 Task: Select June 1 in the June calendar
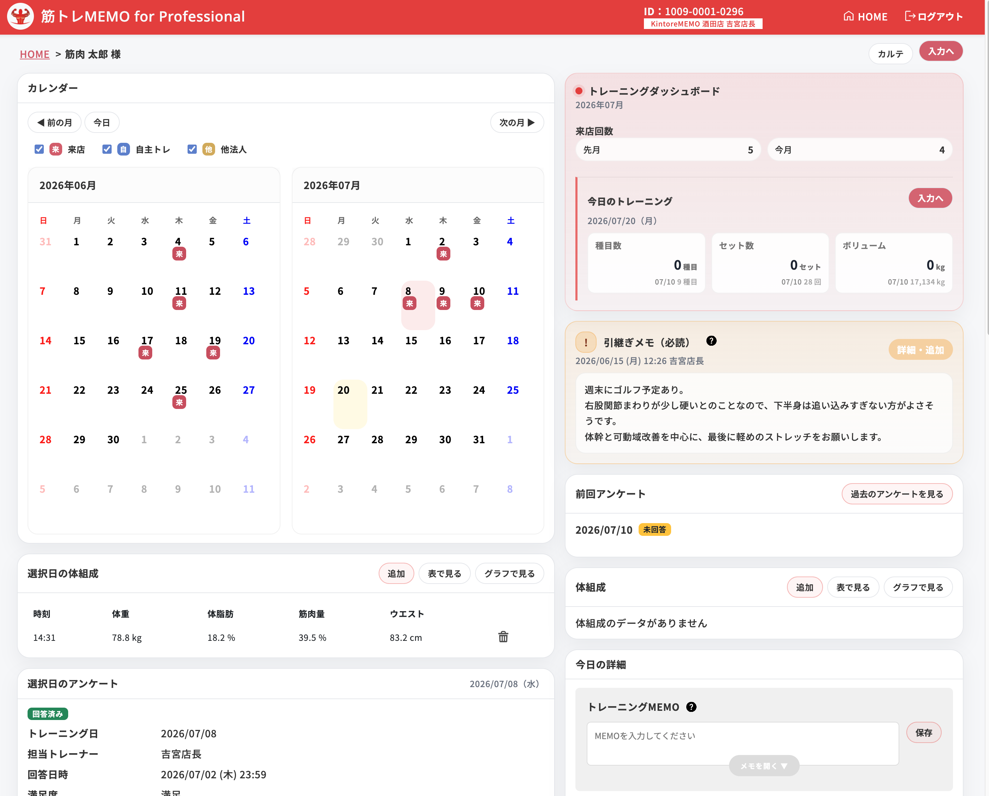coord(76,241)
